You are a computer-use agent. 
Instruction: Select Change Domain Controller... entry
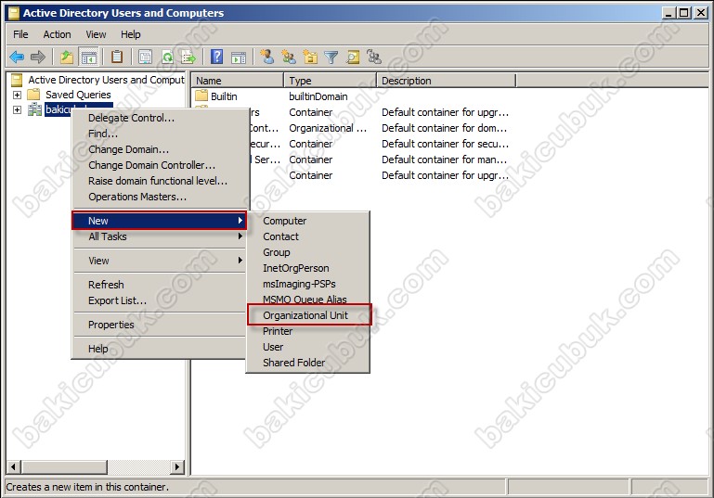[x=161, y=165]
